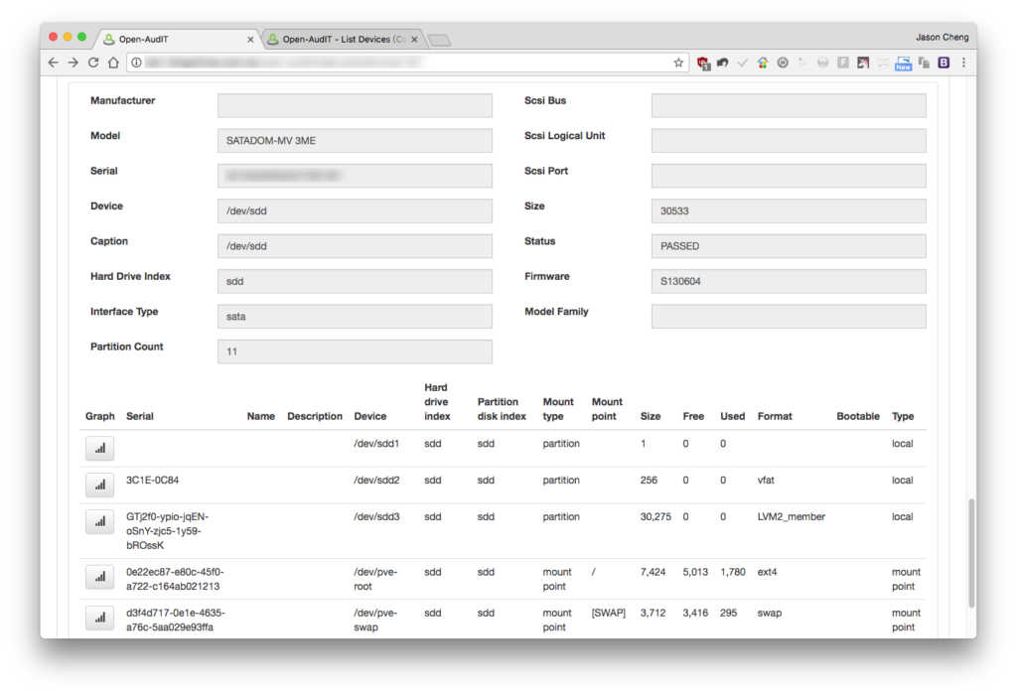Open graph for the /dev/sdd1 partition row
The image size is (1017, 696).
(100, 448)
